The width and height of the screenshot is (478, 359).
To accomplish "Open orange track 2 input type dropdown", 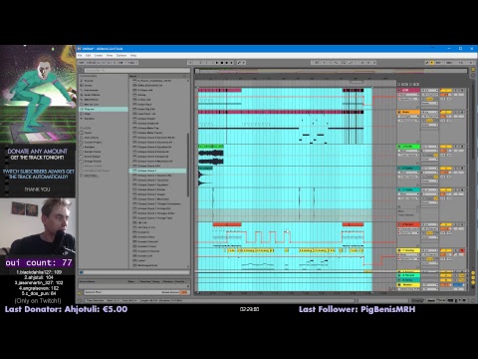I will coord(429,113).
